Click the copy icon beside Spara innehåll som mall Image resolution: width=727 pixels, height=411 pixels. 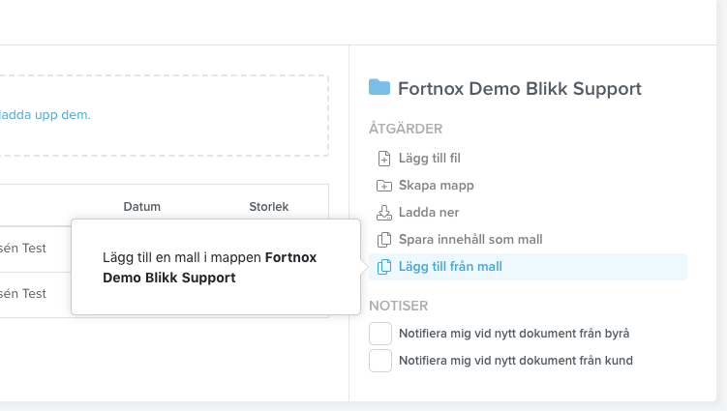[384, 240]
